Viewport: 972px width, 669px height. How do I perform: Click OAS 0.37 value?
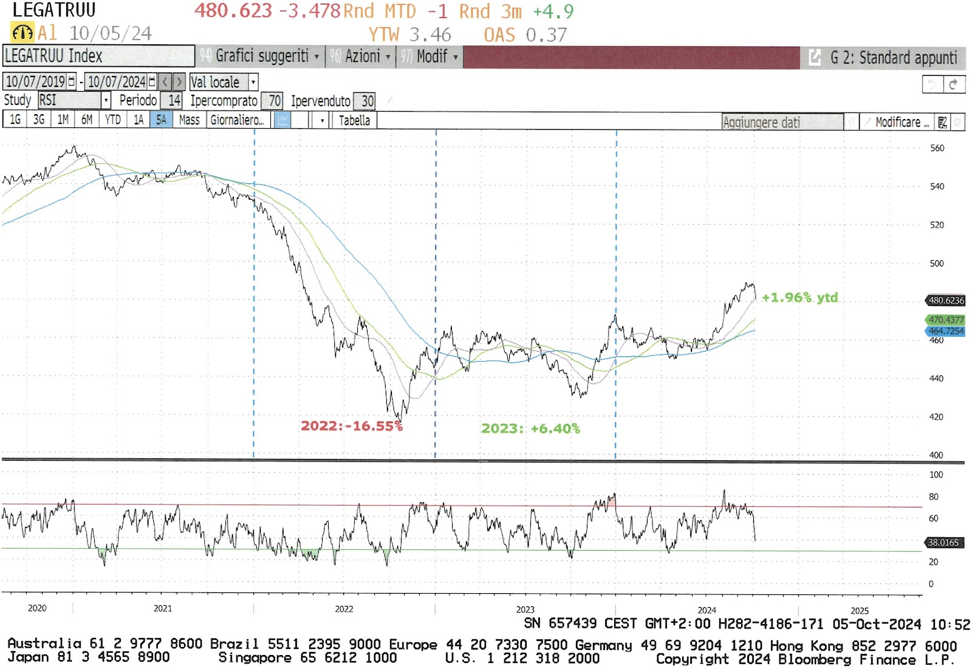coord(525,35)
